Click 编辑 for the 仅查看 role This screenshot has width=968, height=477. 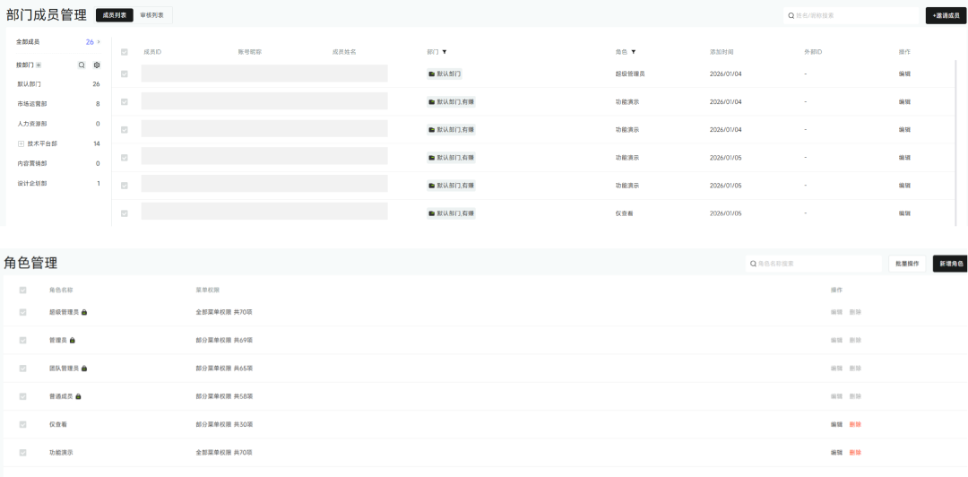[x=836, y=424]
